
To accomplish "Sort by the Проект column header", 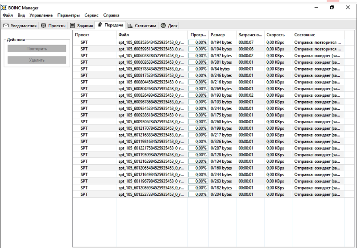I will coord(95,35).
